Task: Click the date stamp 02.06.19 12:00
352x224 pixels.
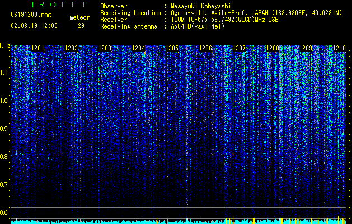Action: pos(34,26)
